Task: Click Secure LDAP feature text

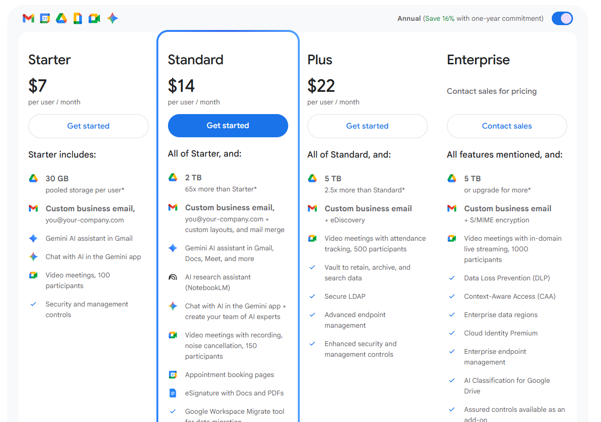Action: coord(346,296)
